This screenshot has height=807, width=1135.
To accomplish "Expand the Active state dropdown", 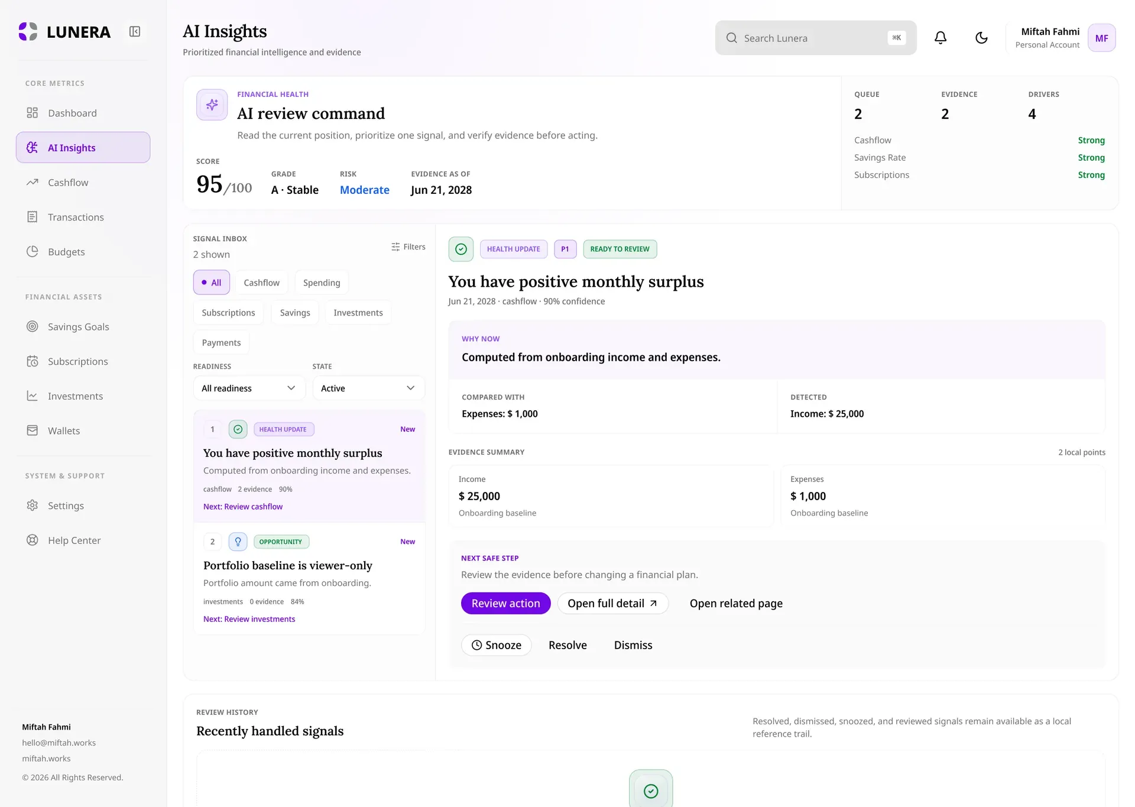I will tap(368, 388).
